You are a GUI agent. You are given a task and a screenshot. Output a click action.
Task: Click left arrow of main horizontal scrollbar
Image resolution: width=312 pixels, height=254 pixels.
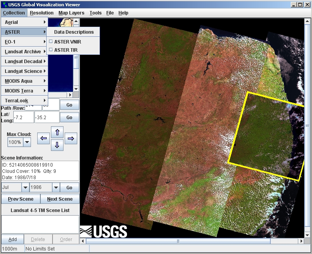pyautogui.click(x=83, y=241)
